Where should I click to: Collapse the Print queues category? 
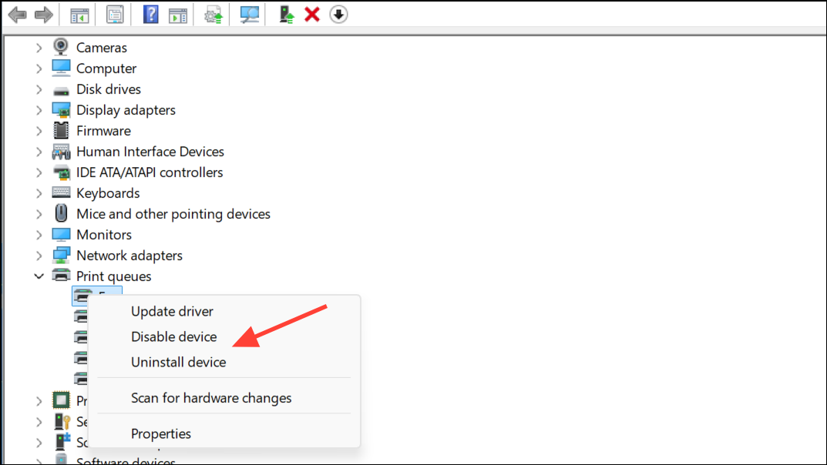coord(39,276)
